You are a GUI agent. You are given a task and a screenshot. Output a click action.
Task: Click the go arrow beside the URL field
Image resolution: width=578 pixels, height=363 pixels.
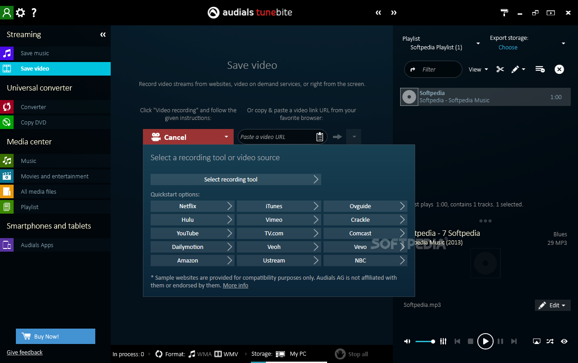[x=337, y=137]
